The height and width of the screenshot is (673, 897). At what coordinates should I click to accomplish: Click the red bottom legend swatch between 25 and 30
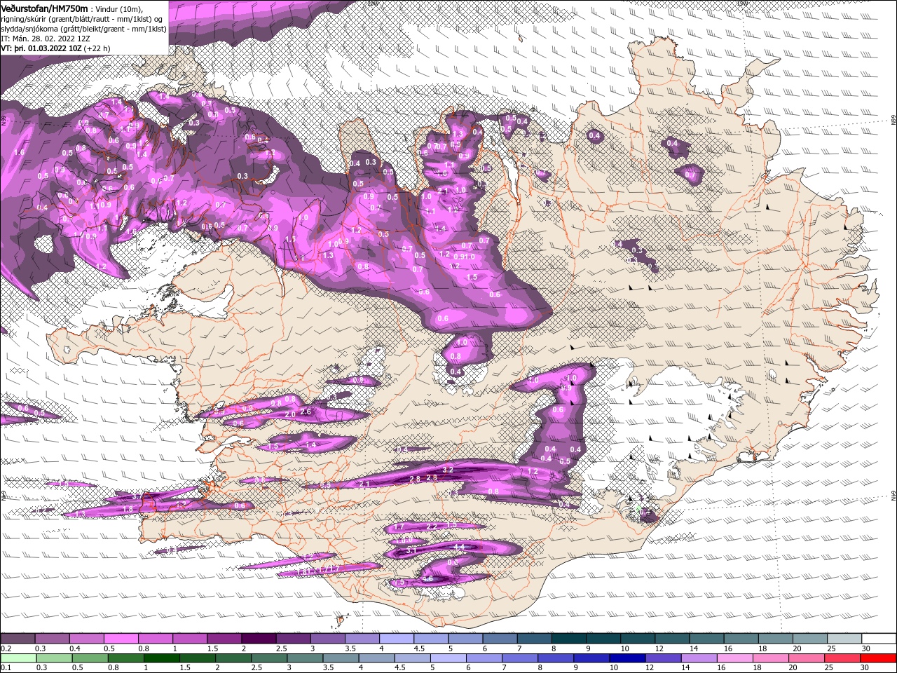pos(844,658)
